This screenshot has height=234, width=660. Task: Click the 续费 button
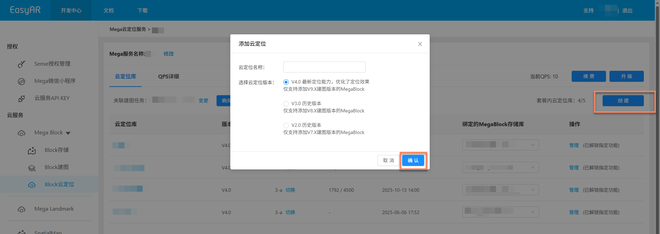[x=589, y=76]
